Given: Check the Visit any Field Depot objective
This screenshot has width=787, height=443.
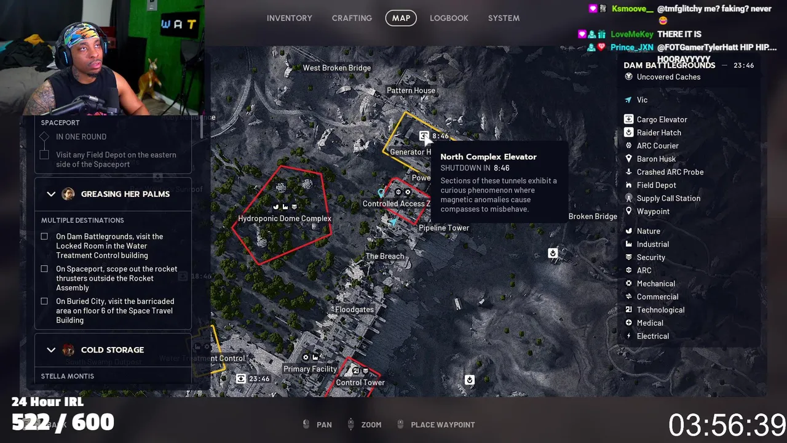Looking at the screenshot, I should pyautogui.click(x=44, y=155).
